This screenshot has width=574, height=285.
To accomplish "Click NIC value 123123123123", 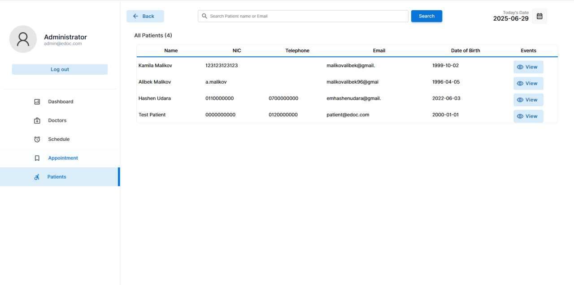I will pyautogui.click(x=222, y=65).
